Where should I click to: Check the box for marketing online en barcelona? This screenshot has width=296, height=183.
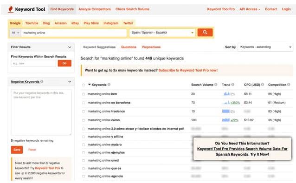84,103
